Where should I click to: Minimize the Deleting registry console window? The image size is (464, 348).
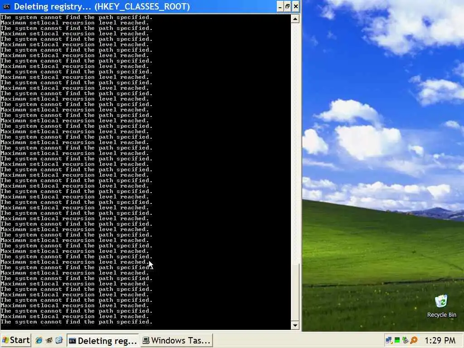tap(280, 6)
